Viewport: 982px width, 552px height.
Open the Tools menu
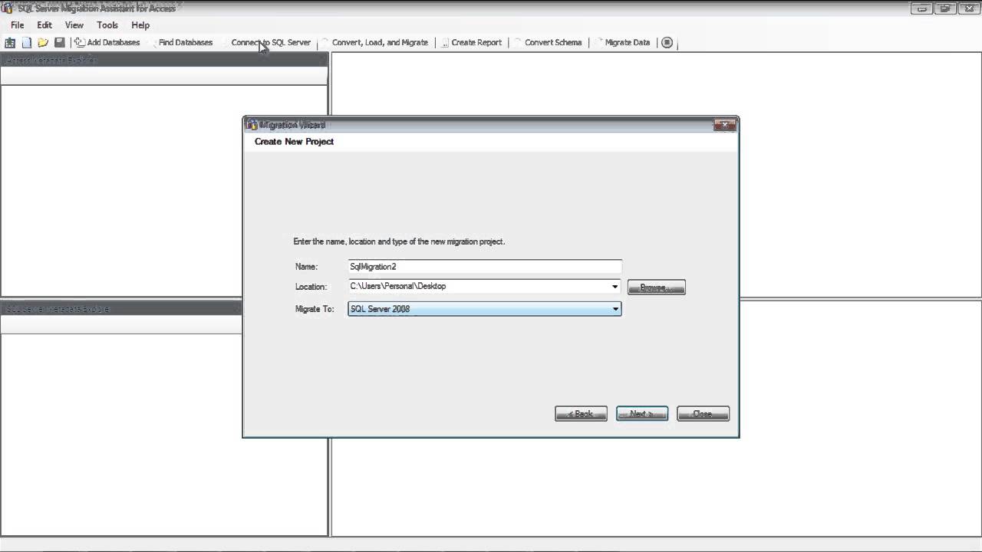coord(107,25)
